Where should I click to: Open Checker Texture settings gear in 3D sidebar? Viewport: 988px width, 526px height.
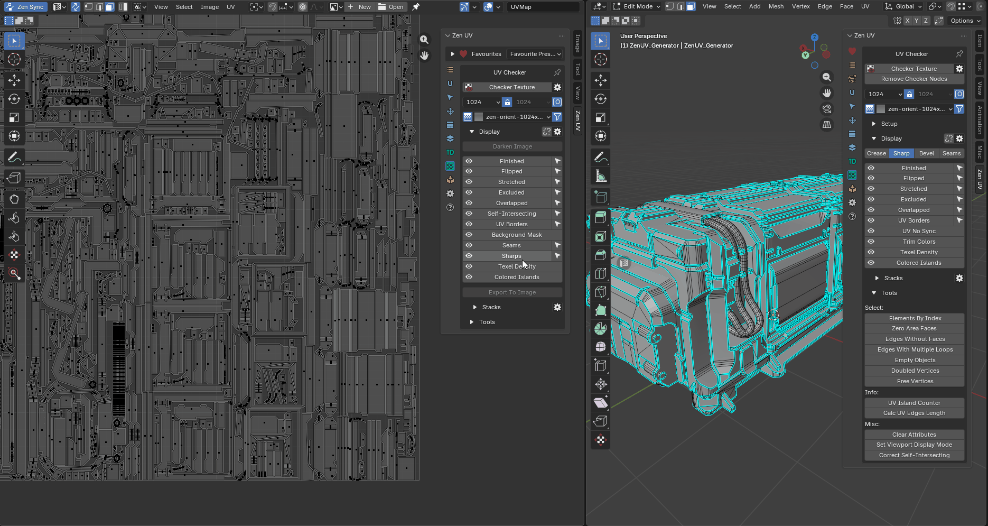coord(959,69)
